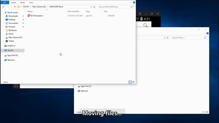Open the Home ribbon tab
The image size is (219, 123).
pyautogui.click(x=14, y=2)
